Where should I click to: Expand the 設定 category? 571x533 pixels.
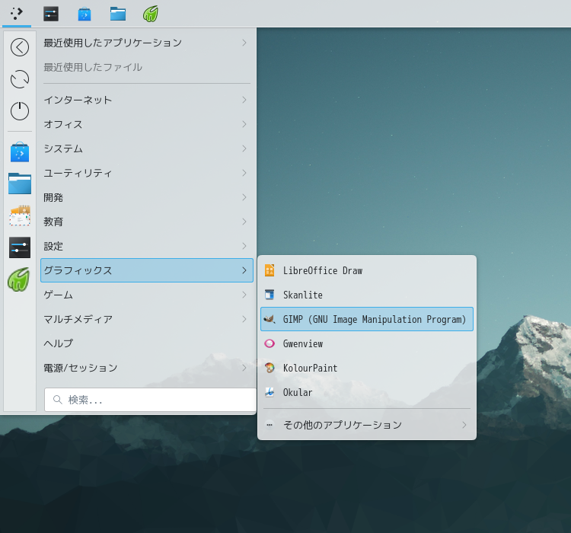click(x=147, y=246)
